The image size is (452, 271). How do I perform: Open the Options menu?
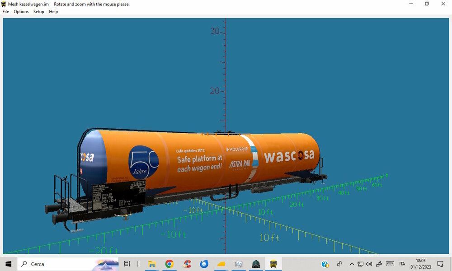(x=21, y=12)
